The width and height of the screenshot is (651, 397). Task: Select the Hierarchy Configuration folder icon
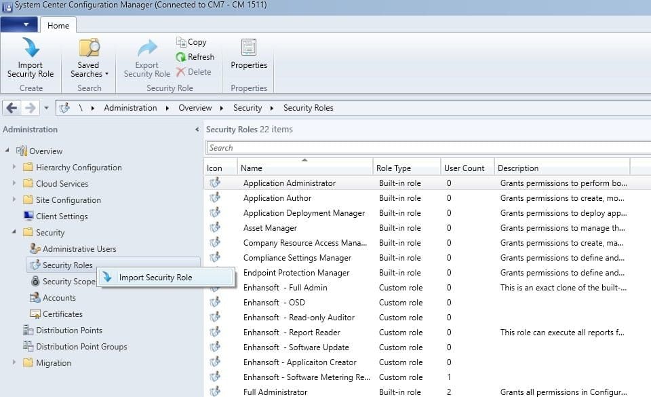point(28,167)
